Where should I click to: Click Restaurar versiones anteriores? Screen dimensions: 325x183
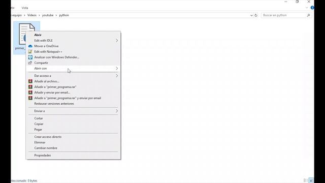point(73,104)
